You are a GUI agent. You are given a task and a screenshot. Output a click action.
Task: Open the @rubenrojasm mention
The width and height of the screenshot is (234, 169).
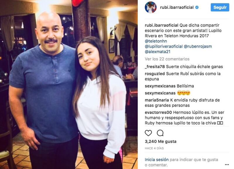[198, 46]
